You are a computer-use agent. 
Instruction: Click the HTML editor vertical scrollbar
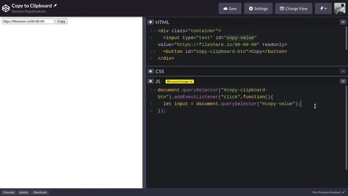(346, 38)
